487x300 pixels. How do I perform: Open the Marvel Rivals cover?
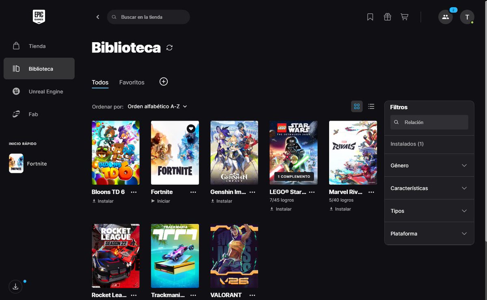[353, 153]
